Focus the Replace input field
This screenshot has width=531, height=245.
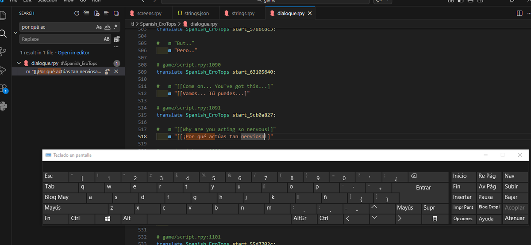(x=61, y=39)
